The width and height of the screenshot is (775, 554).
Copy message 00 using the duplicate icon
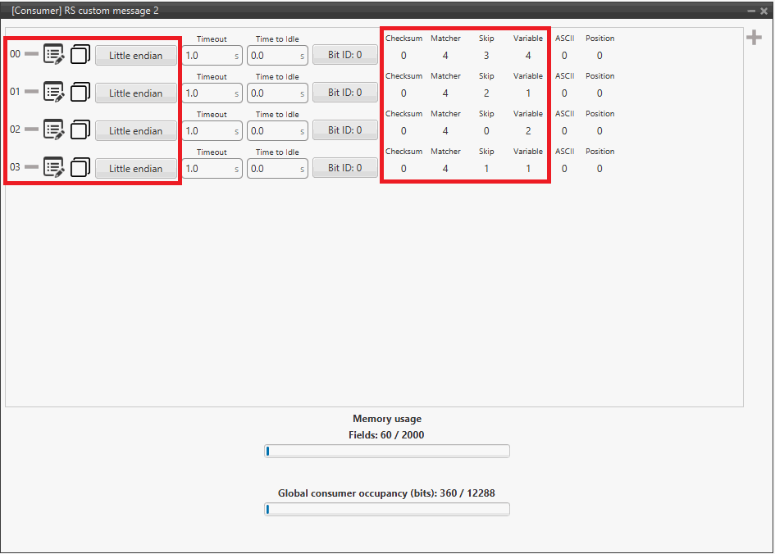(80, 55)
